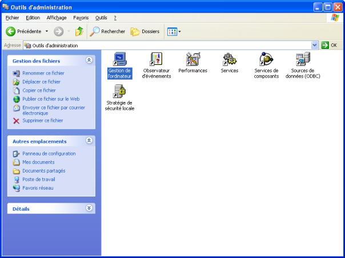Select Stratégie de sécurité locale icon
This screenshot has width=345, height=258.
119,91
